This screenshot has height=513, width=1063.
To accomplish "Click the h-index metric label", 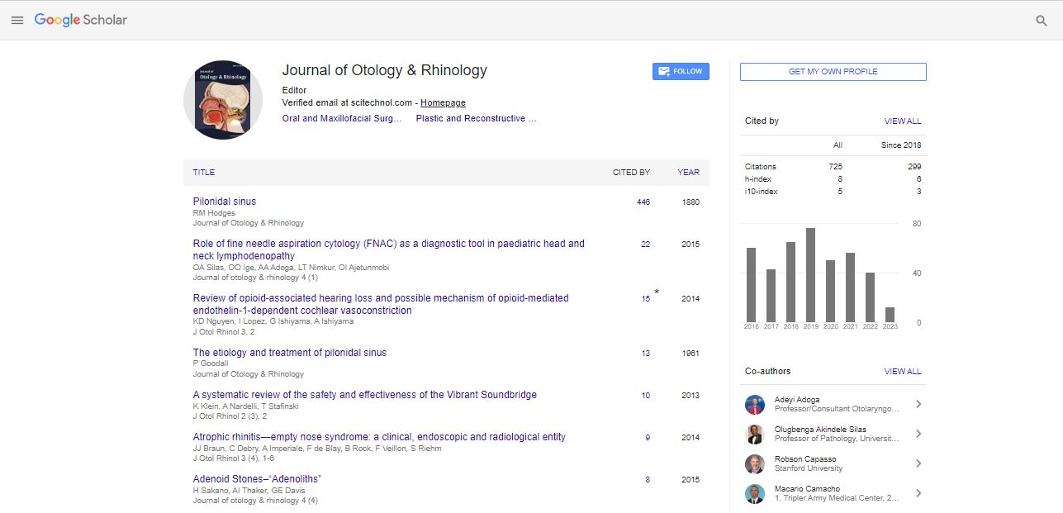I will coord(758,179).
